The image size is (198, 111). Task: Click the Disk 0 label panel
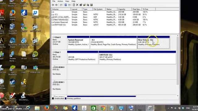[59, 42]
